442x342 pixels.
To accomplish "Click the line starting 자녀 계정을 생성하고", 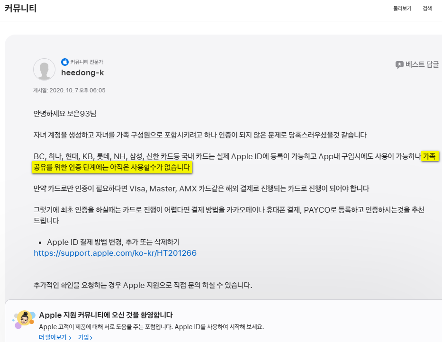I will 200,135.
